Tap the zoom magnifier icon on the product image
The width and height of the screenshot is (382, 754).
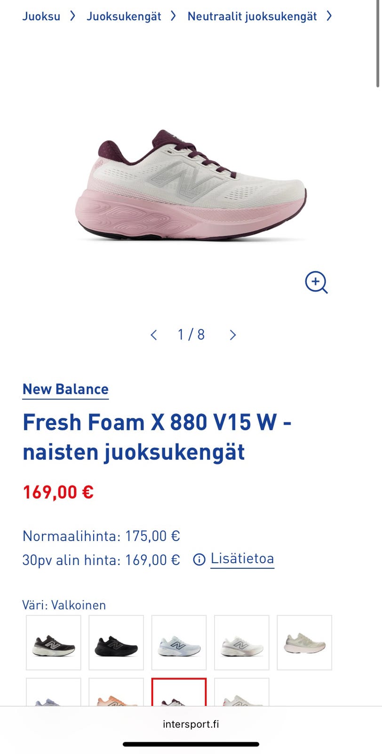pyautogui.click(x=316, y=282)
